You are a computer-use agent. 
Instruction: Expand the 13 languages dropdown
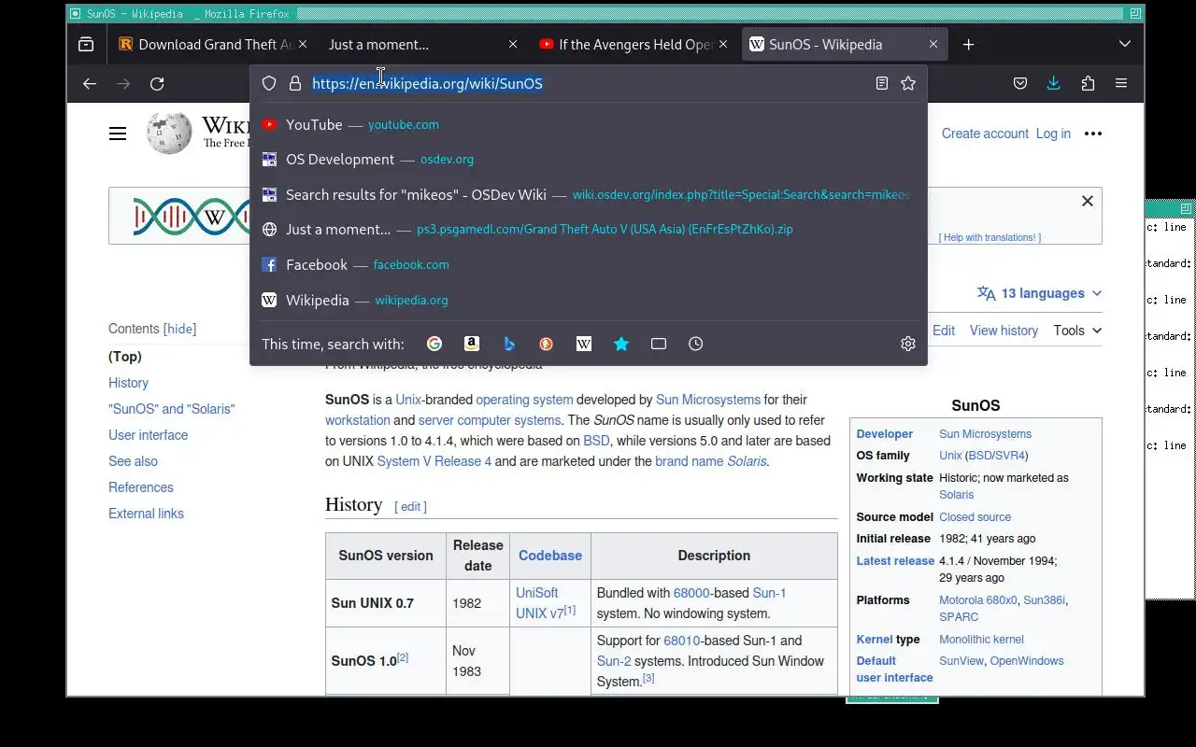(1040, 293)
